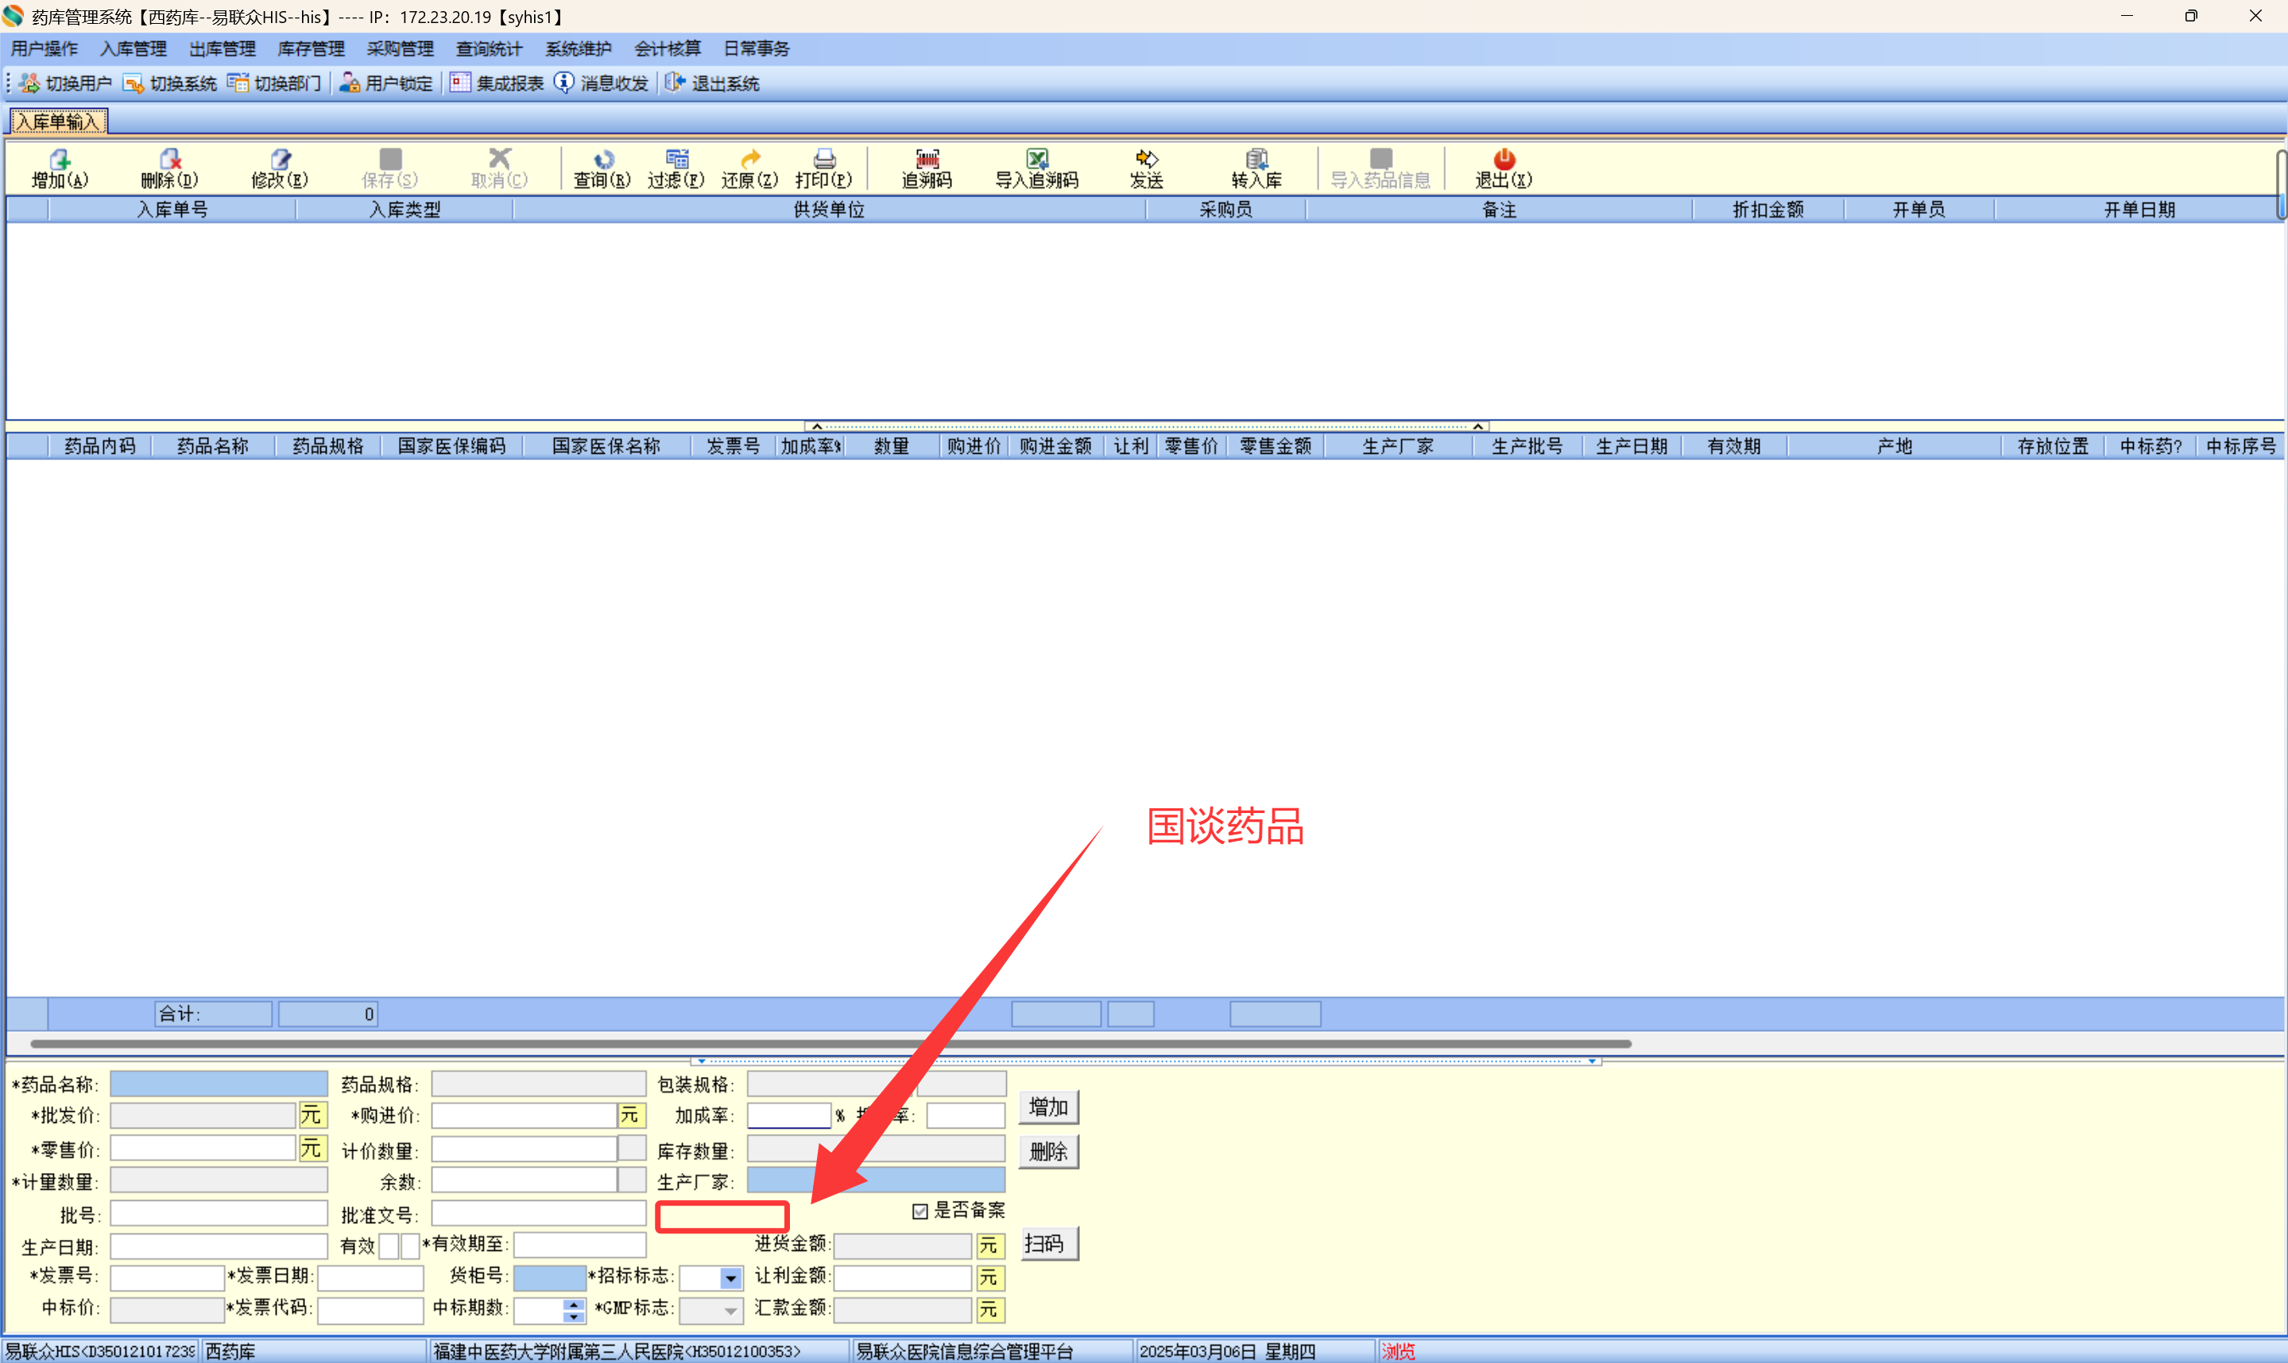Viewport: 2288px width, 1363px height.
Task: Click the 增加(A) add toolbar icon
Action: click(60, 160)
